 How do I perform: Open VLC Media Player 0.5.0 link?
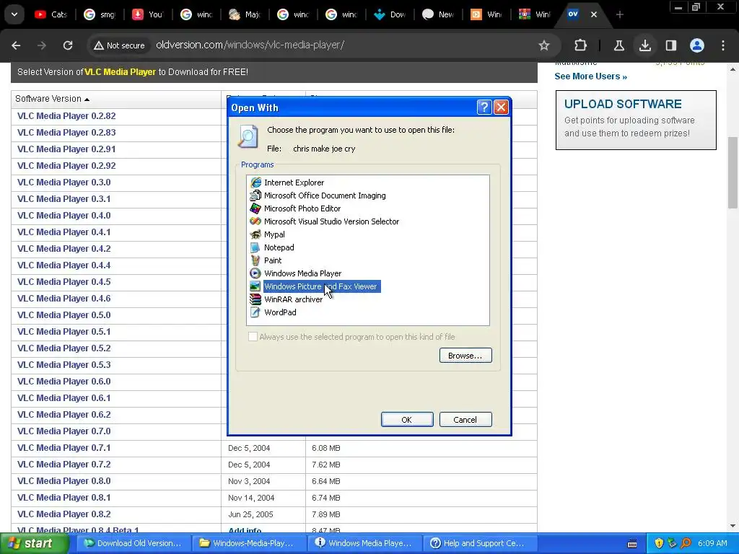(64, 315)
